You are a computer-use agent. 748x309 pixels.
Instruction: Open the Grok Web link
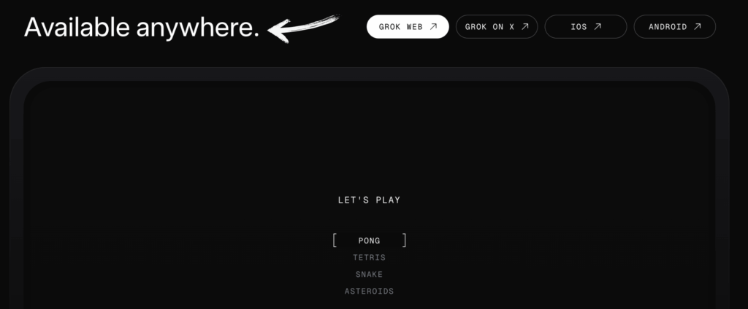[408, 27]
